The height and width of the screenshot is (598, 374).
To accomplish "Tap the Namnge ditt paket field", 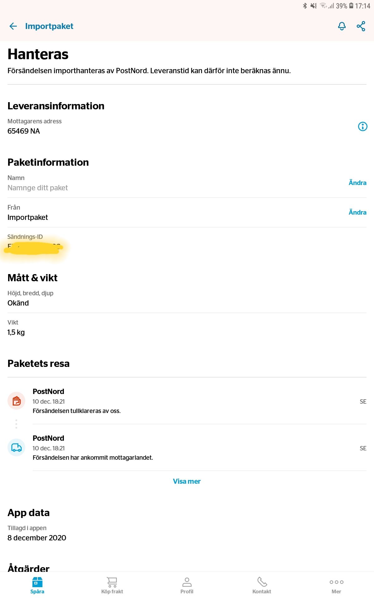I will coord(38,188).
